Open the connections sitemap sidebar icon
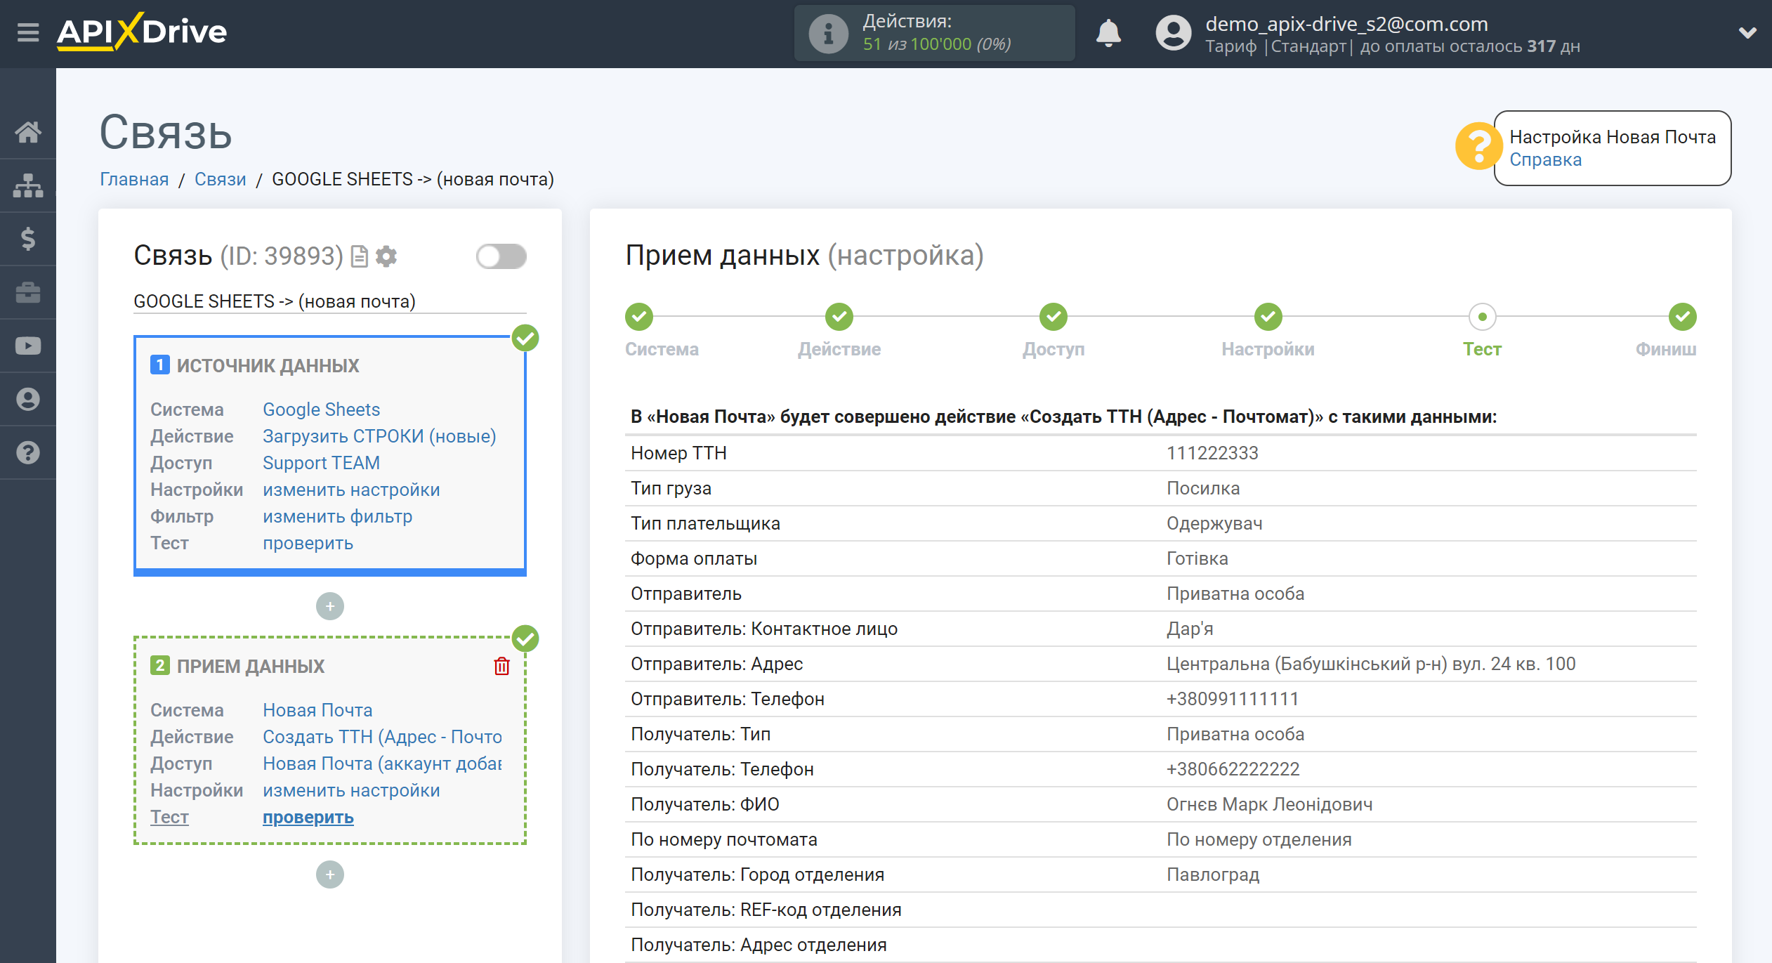Screen dimensions: 1772x963 pyautogui.click(x=28, y=185)
